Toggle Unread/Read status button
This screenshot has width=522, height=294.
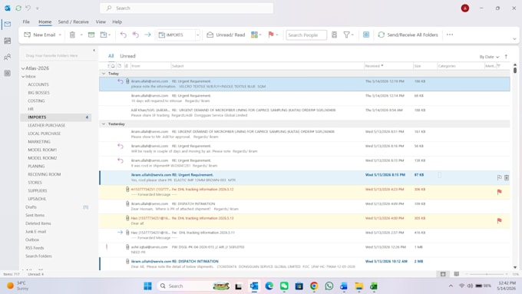226,35
